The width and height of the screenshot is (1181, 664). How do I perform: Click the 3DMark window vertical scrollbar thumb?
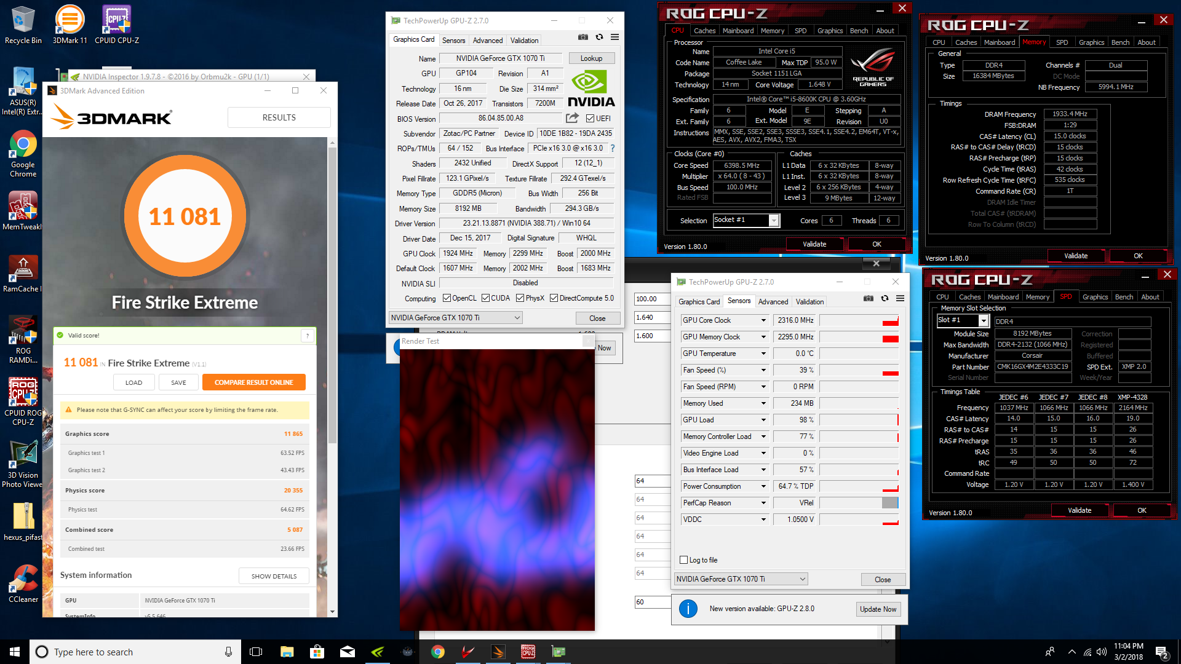coord(333,295)
